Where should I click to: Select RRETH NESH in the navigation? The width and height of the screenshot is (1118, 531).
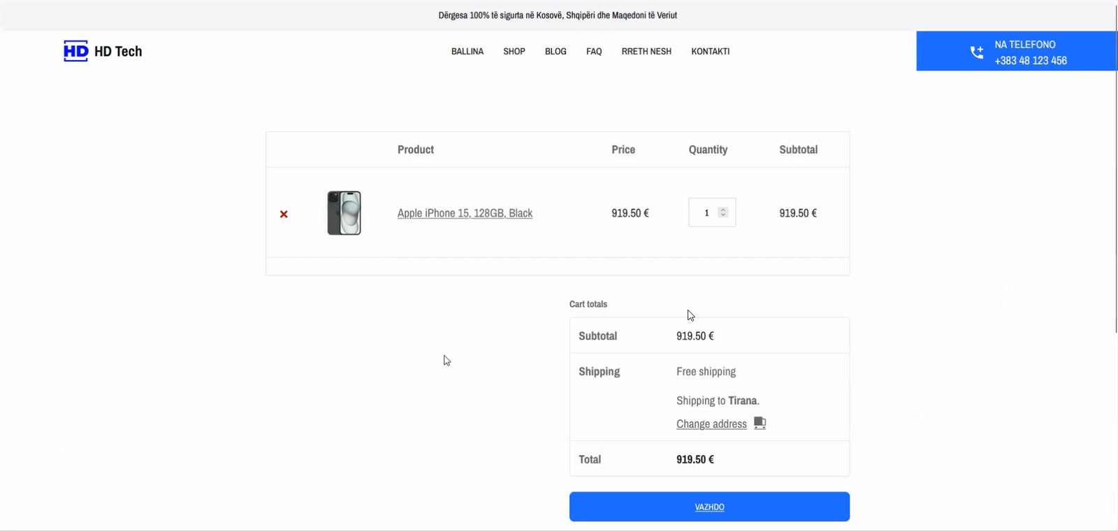(x=646, y=52)
